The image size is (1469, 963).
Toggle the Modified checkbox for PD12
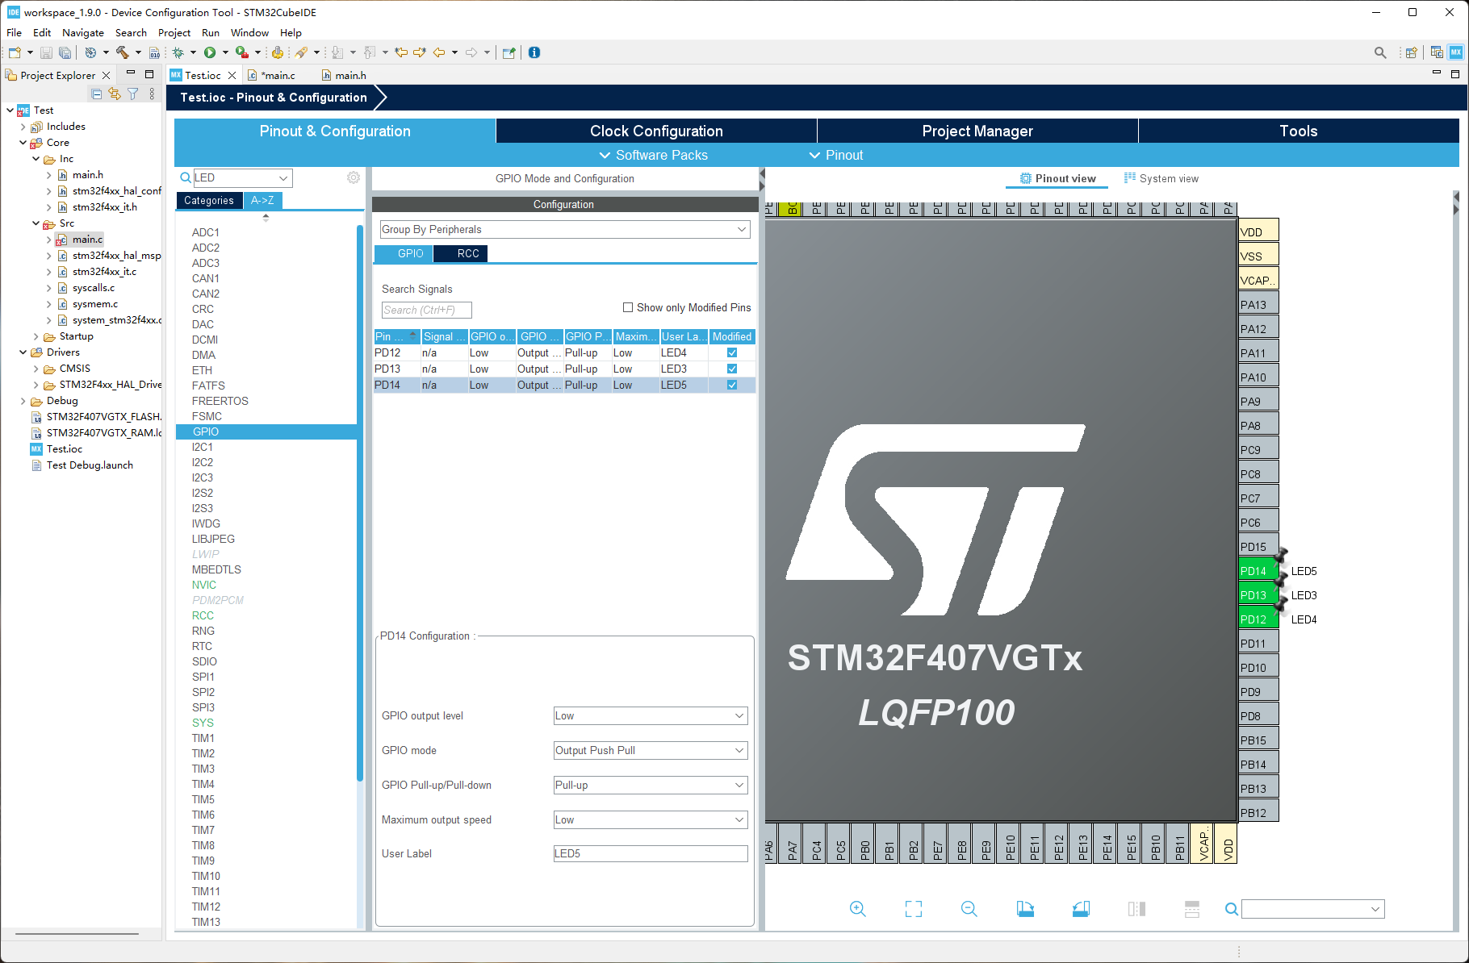point(732,352)
